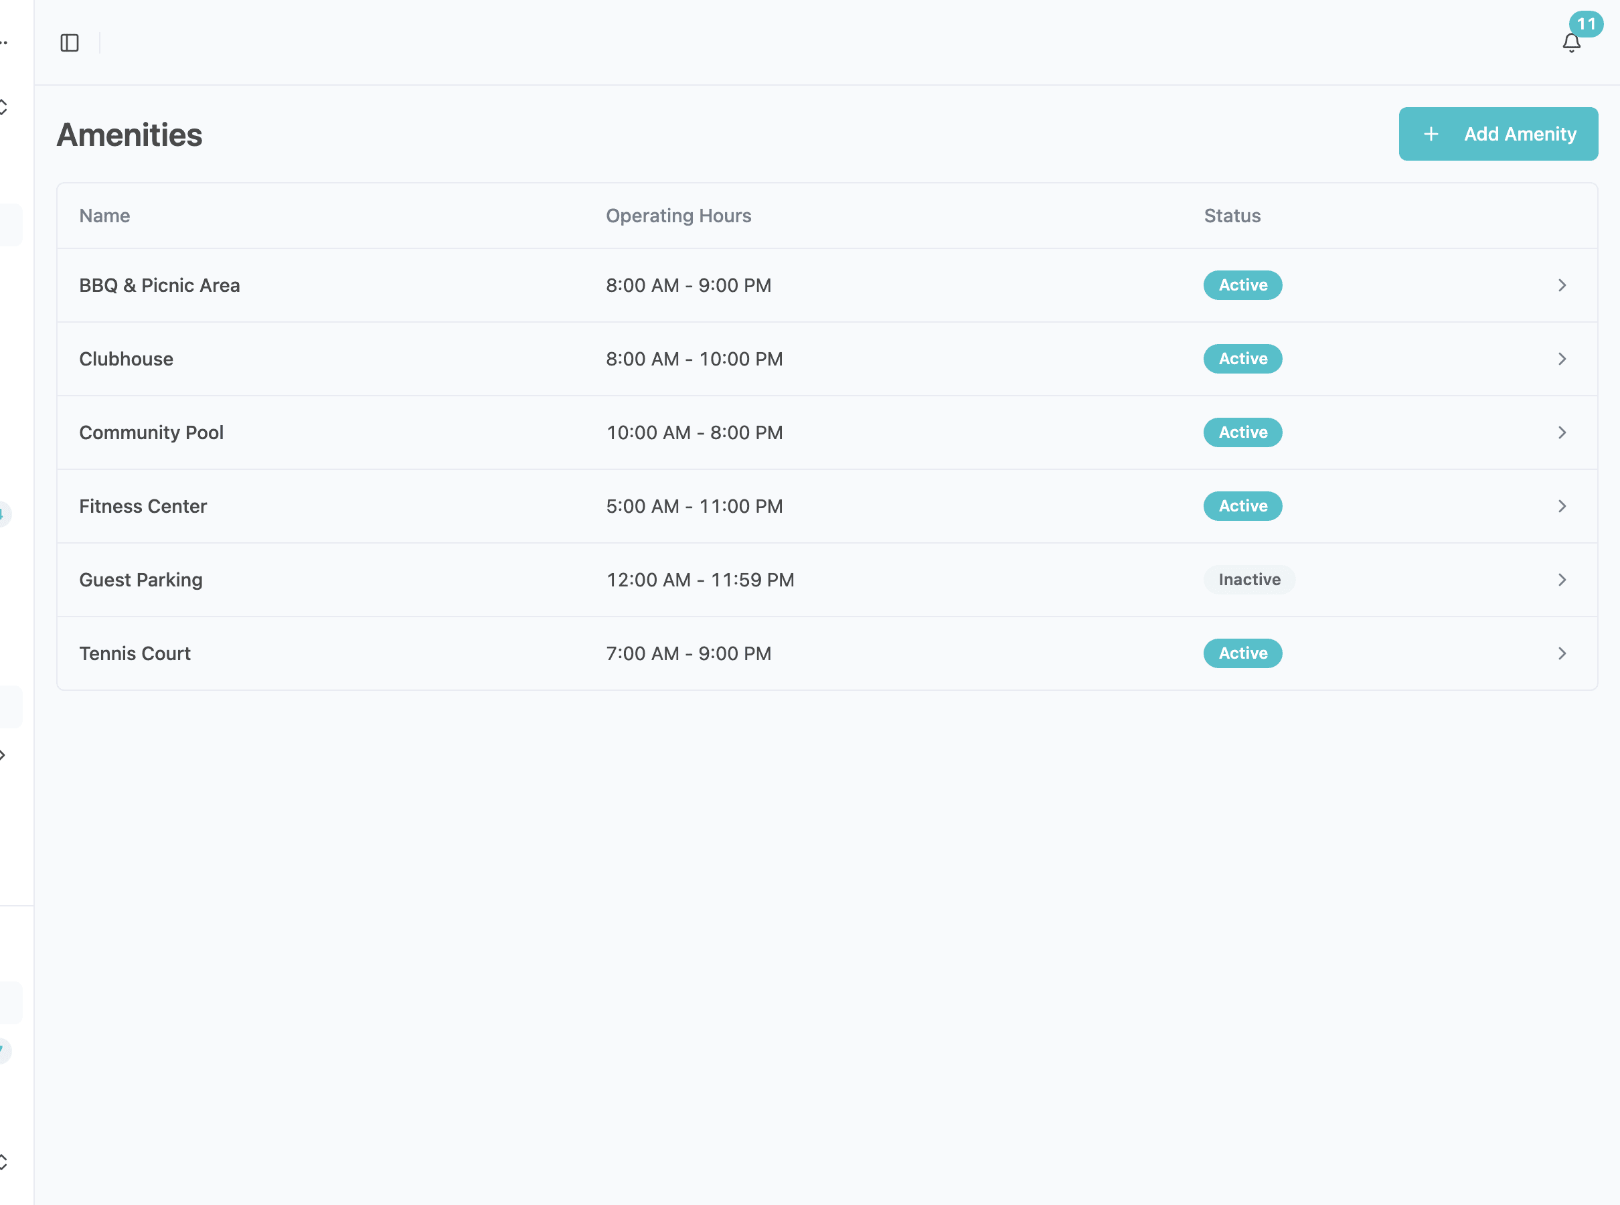Screen dimensions: 1620x1205
Task: Click the chevron beside Guest Parking row
Action: point(1562,579)
